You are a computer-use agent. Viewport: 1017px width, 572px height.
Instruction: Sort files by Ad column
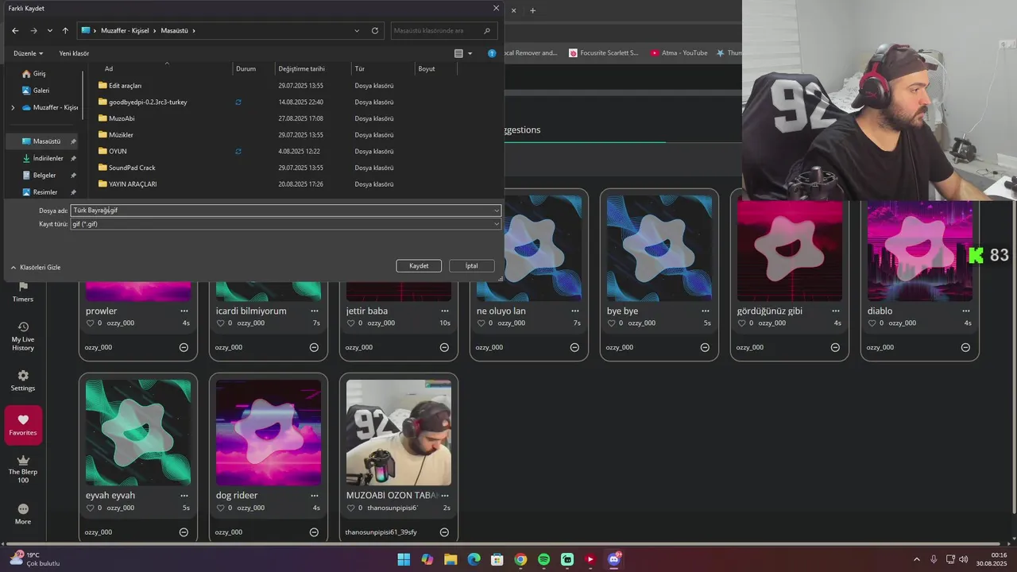(x=109, y=69)
